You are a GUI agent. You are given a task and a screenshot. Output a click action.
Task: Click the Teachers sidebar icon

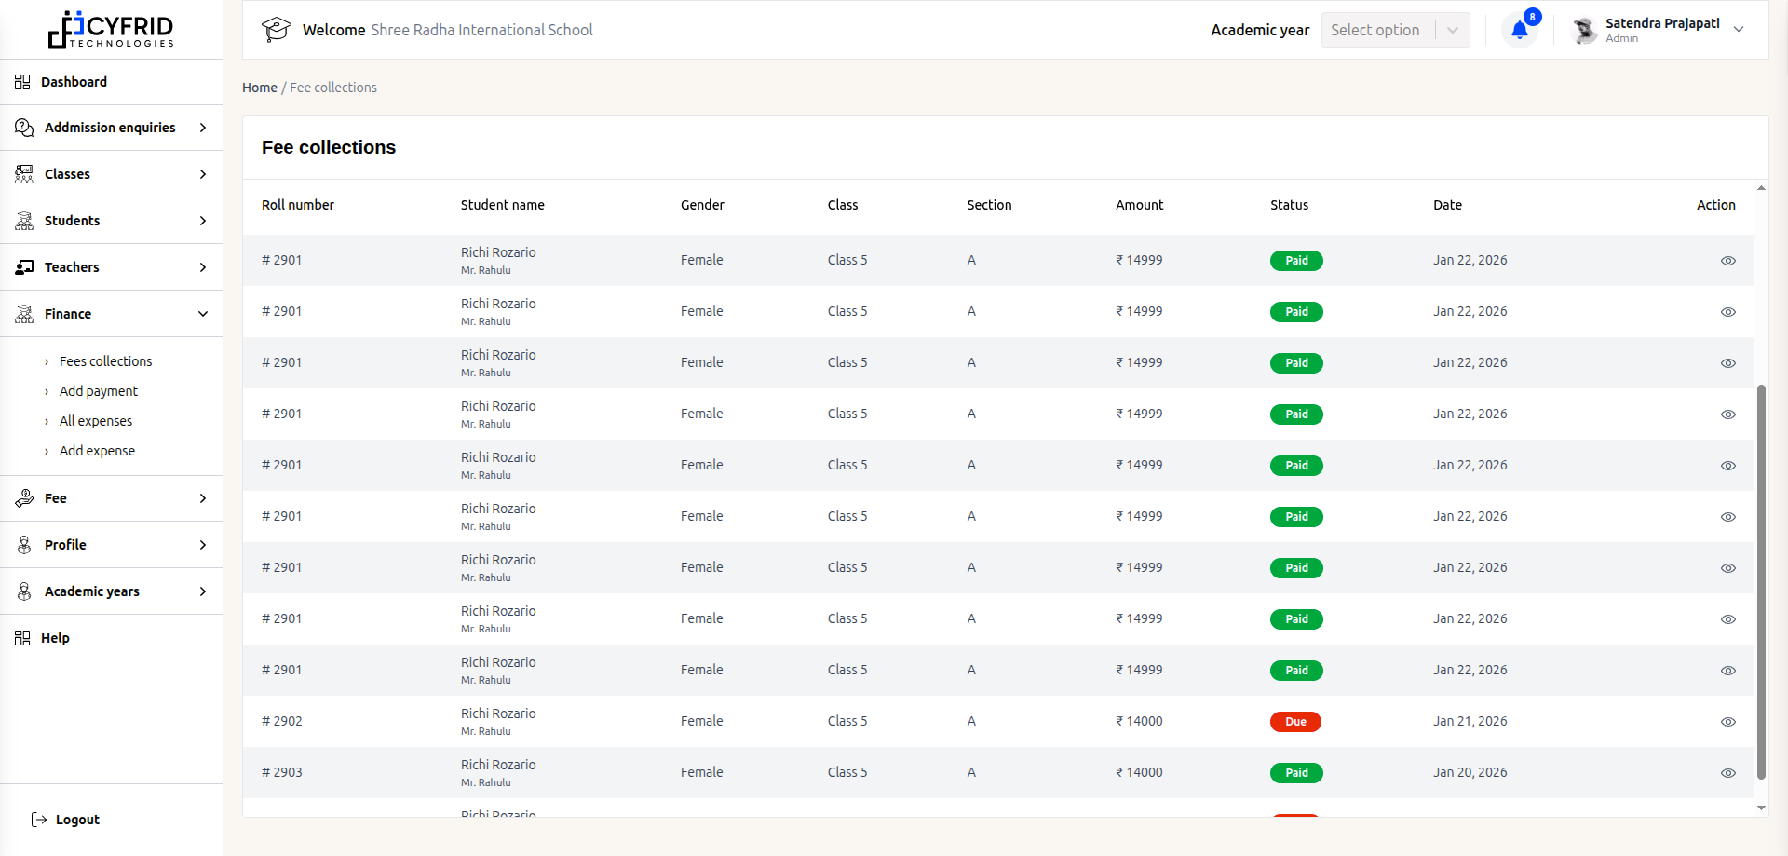click(22, 267)
